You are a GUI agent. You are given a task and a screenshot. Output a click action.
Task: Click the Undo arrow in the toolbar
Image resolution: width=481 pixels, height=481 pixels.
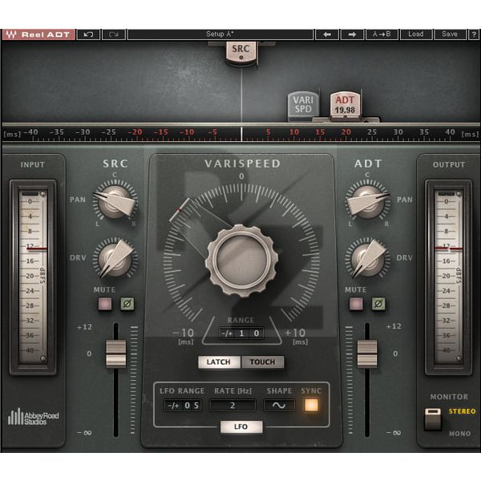(88, 34)
